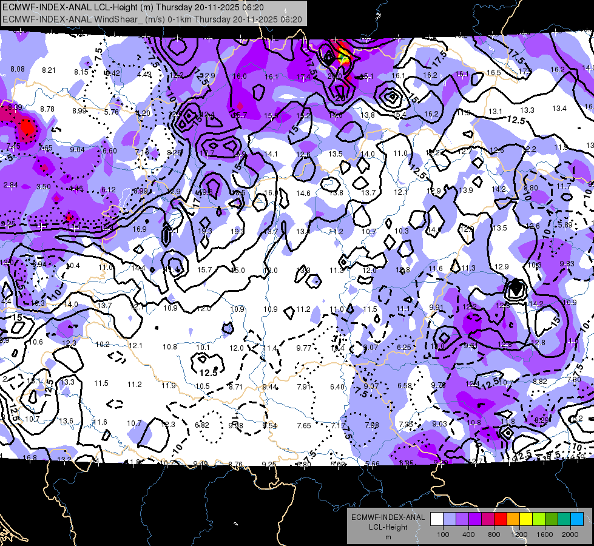Click the light blue legend swatch above 100
Image resolution: width=594 pixels, height=546 pixels.
[x=450, y=519]
